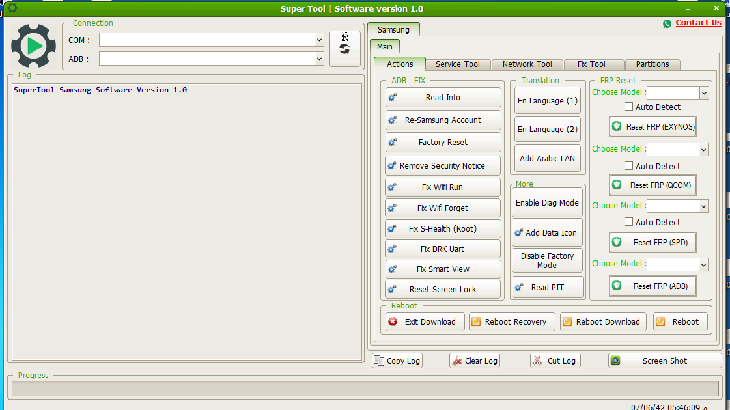Open the ADB device dropdown
Image resolution: width=730 pixels, height=410 pixels.
point(319,59)
